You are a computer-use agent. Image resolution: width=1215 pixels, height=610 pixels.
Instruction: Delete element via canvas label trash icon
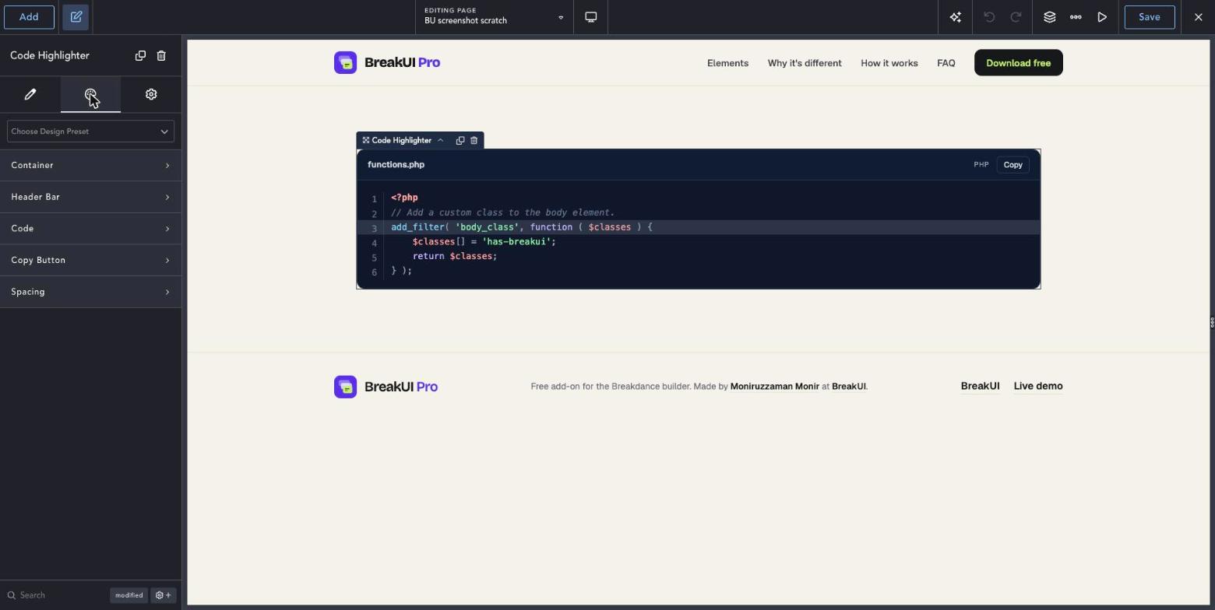coord(474,140)
